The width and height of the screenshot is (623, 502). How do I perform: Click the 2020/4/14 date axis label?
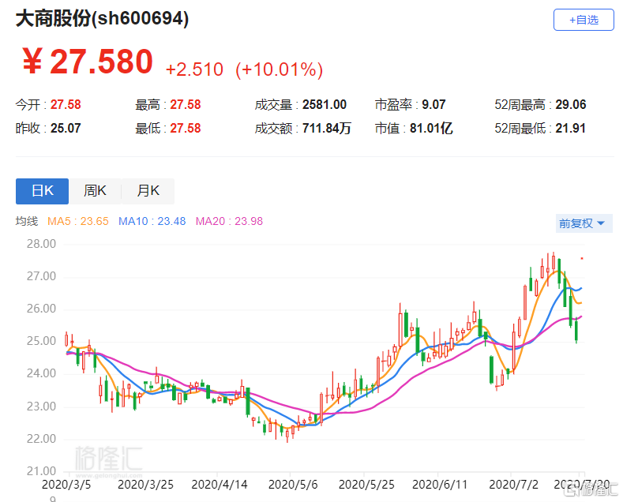pyautogui.click(x=220, y=485)
